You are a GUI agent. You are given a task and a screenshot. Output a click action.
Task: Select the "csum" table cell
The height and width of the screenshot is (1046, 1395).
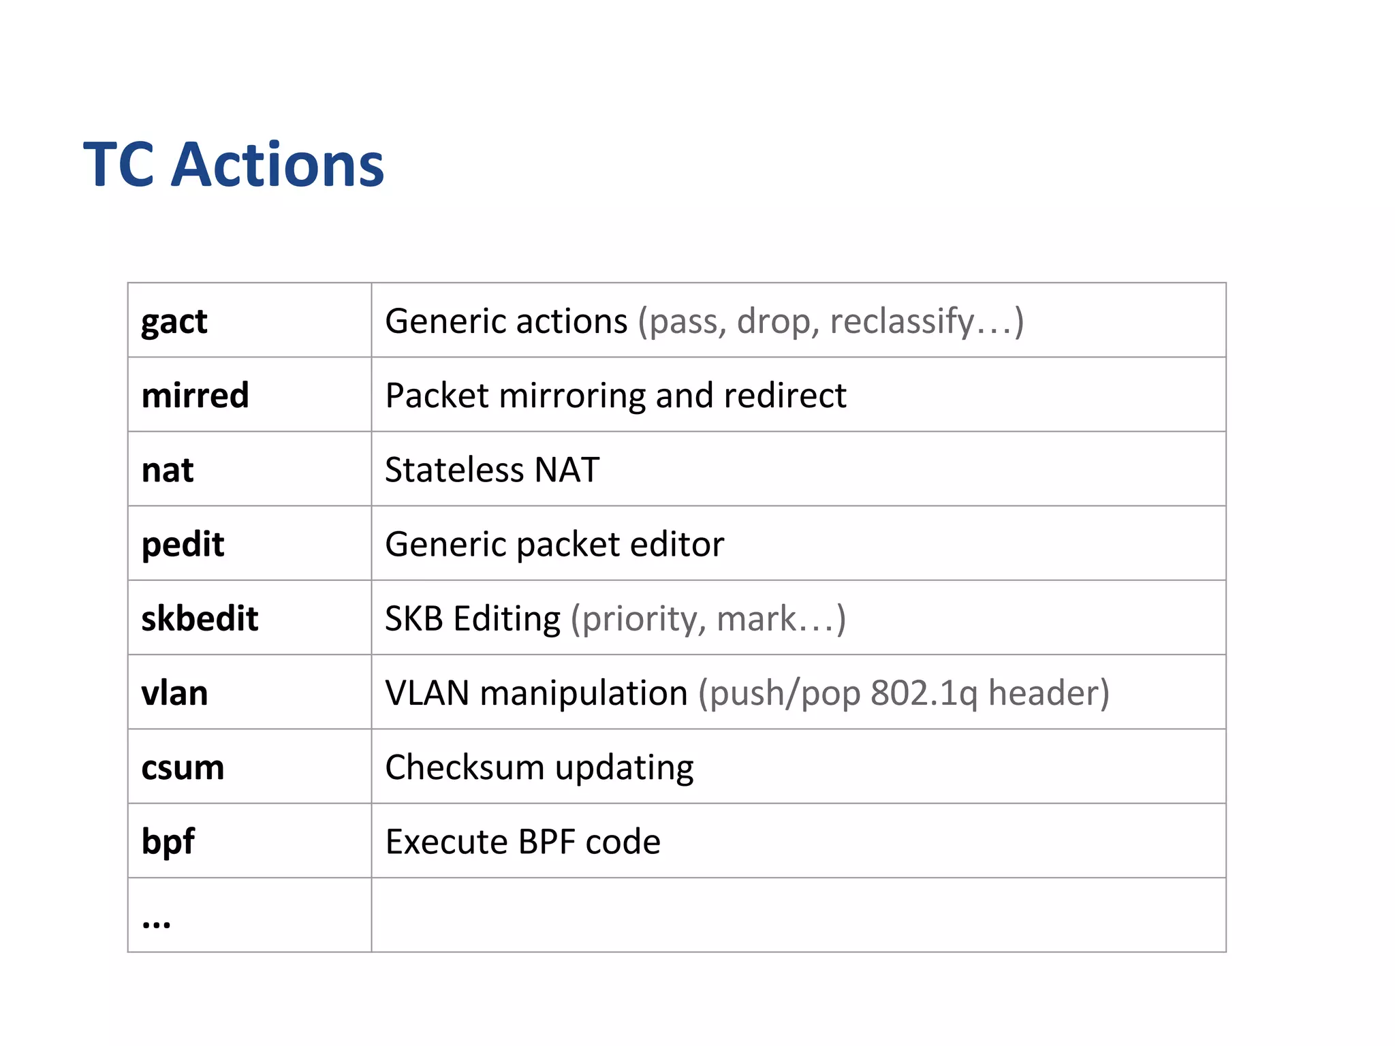[183, 767]
